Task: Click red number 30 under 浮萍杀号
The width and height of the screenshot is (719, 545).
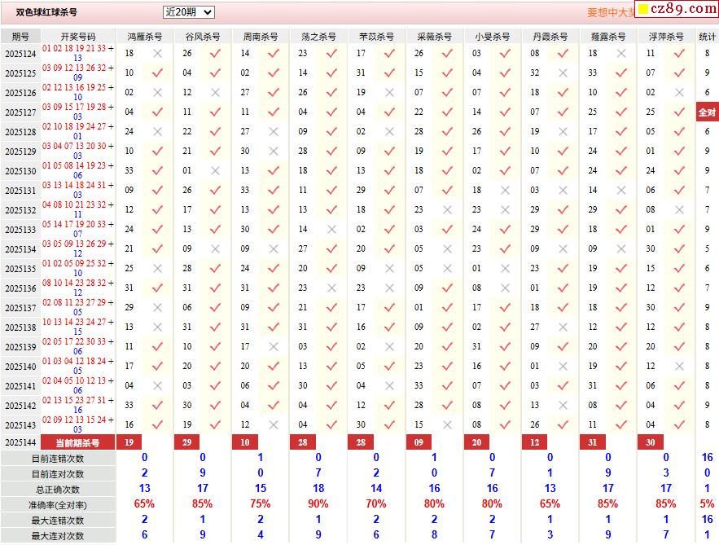Action: coord(651,442)
